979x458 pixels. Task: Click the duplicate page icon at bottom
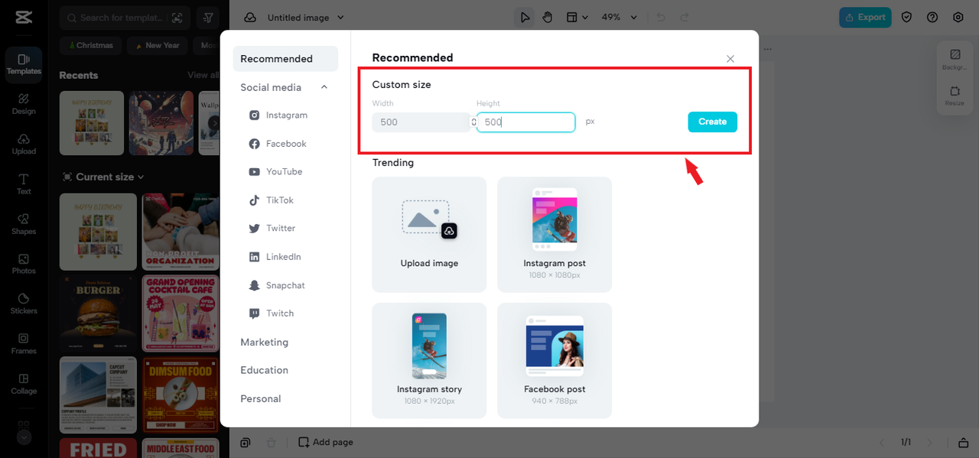(x=245, y=442)
